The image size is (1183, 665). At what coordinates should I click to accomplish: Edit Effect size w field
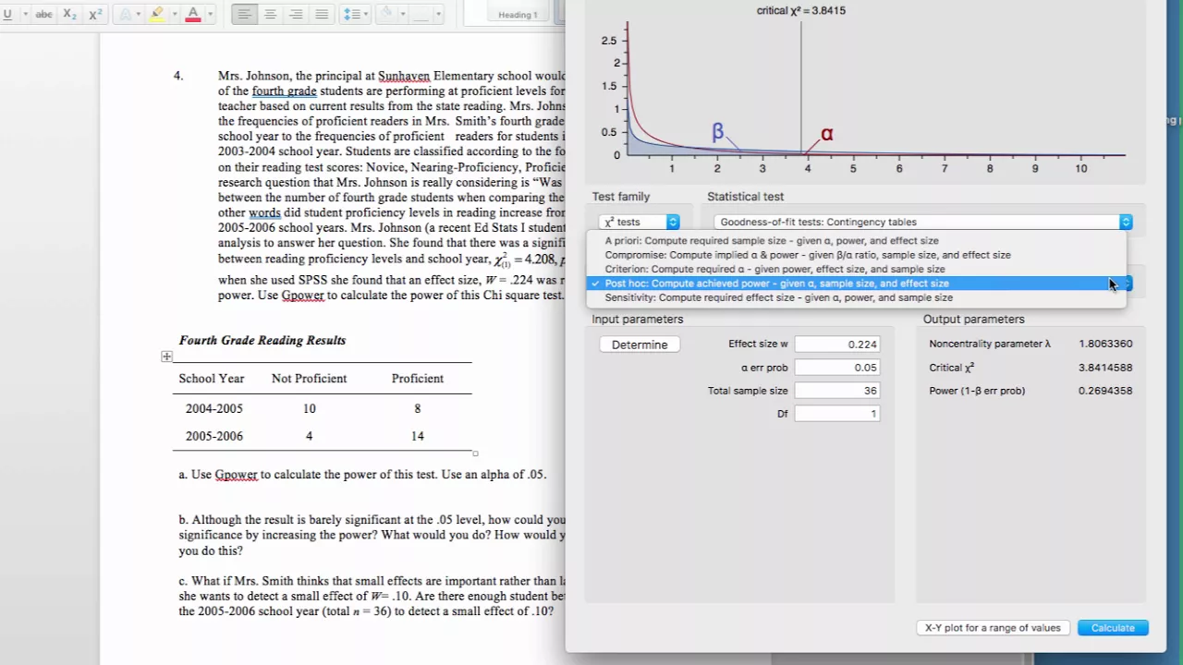837,344
